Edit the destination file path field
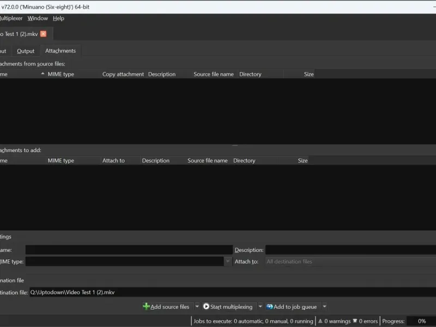 click(x=233, y=292)
